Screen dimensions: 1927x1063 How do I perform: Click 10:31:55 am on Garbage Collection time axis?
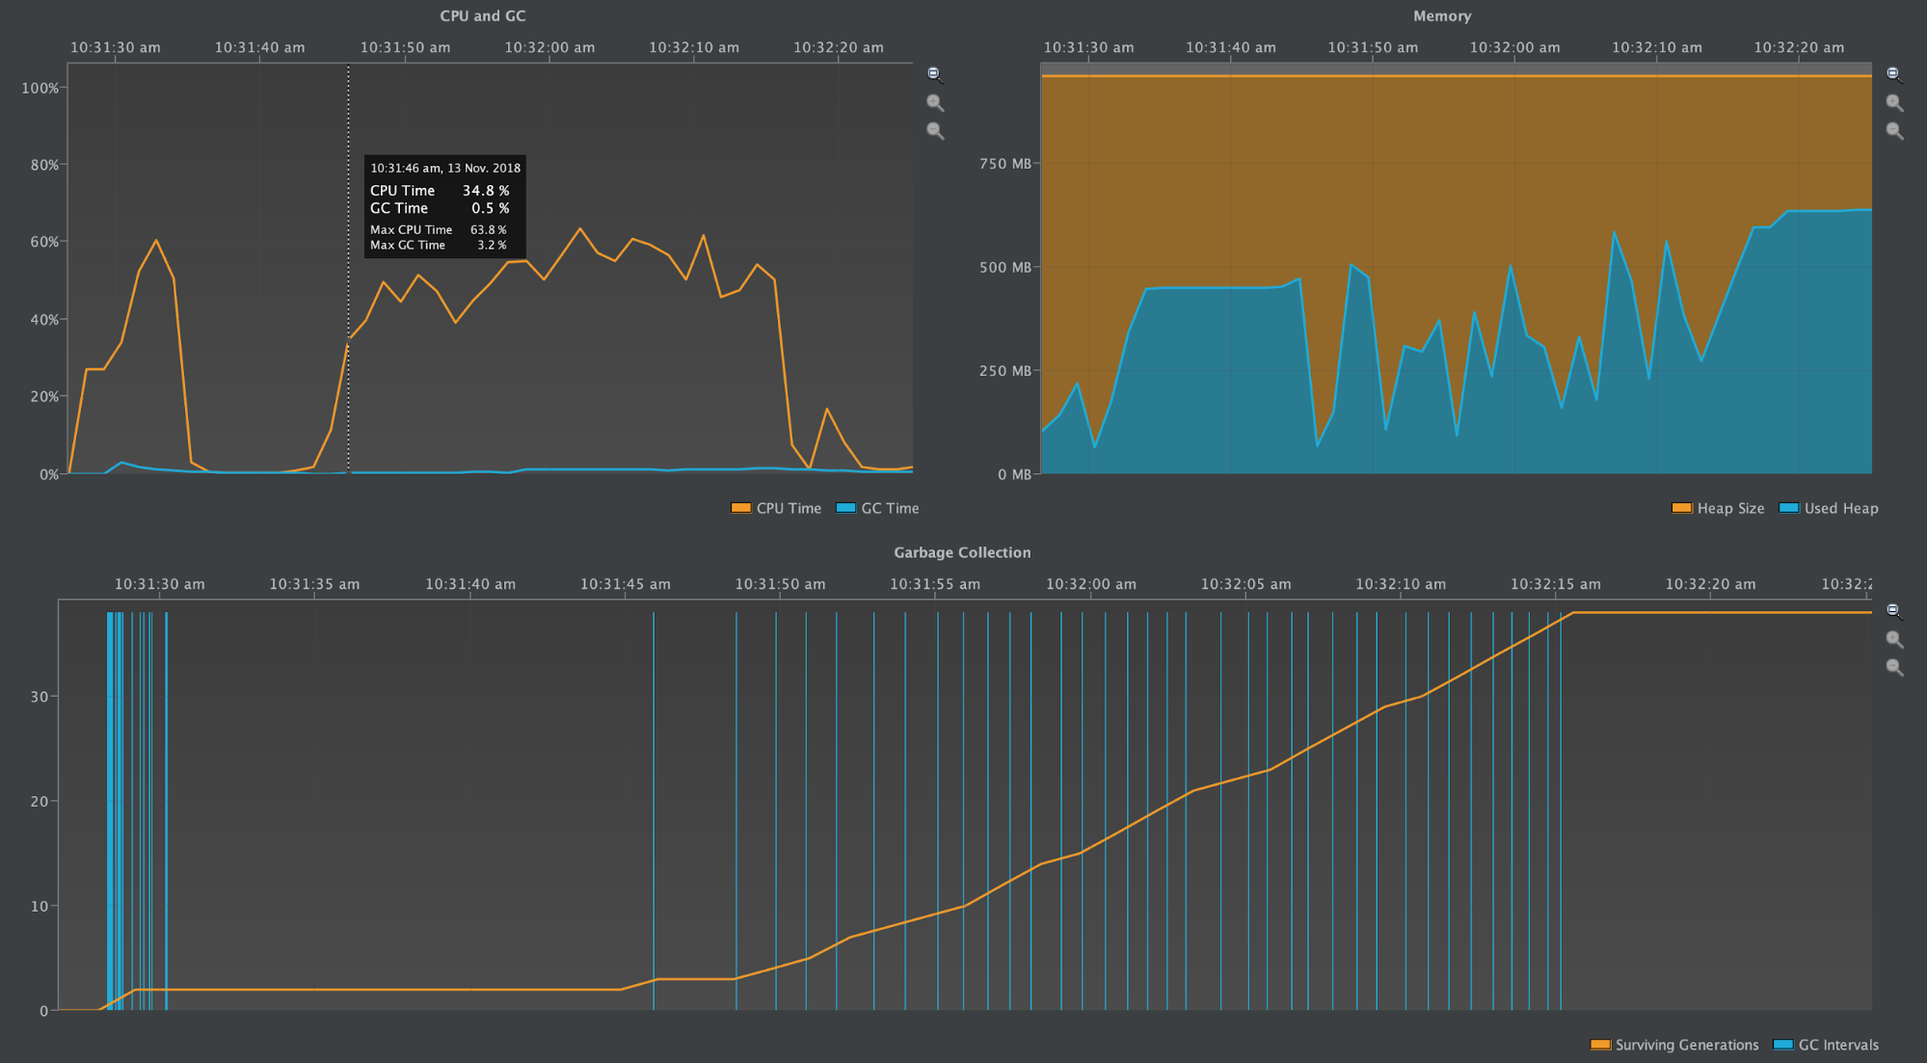(935, 584)
